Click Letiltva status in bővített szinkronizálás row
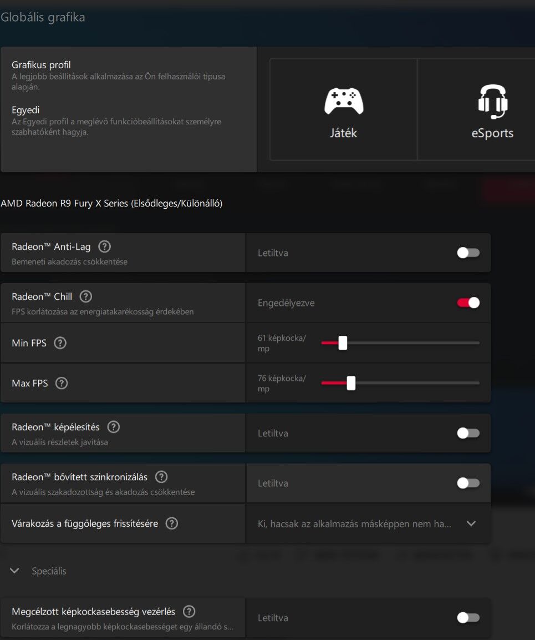Screen dimensions: 535x640 pos(273,483)
